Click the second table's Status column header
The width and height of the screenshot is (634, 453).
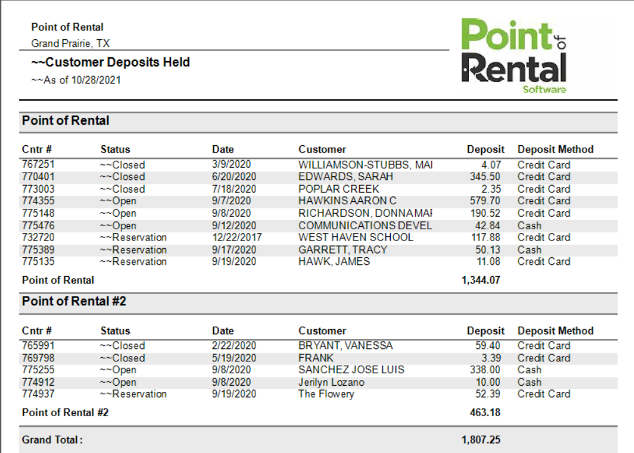(x=115, y=331)
